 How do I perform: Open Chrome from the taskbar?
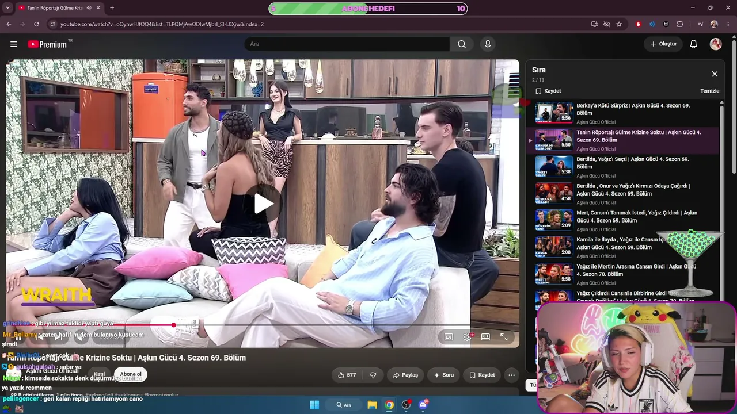tap(389, 405)
